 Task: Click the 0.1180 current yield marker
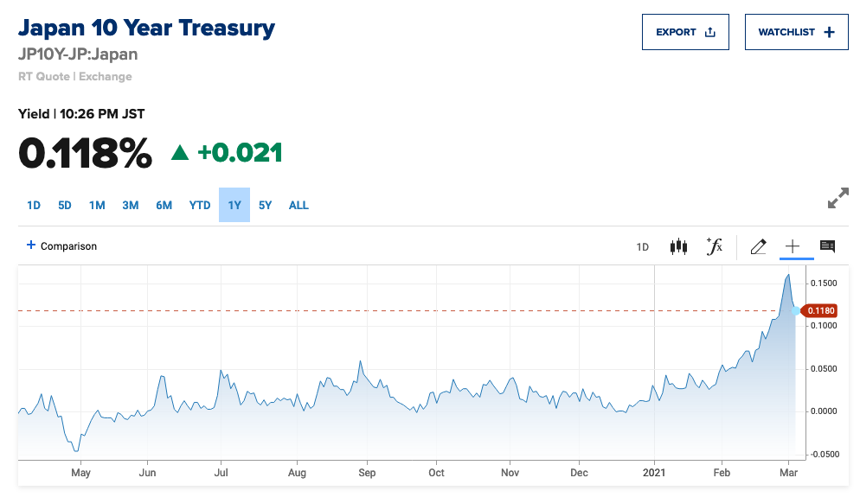[818, 310]
